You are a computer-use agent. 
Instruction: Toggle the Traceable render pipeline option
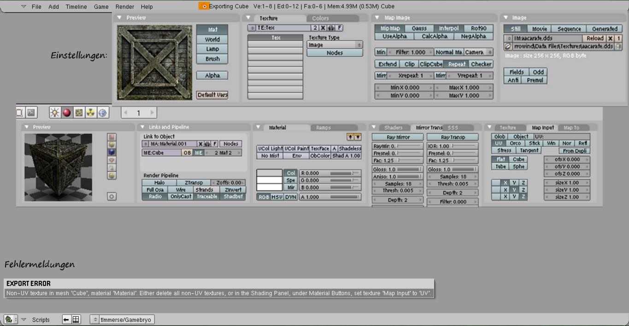point(207,196)
